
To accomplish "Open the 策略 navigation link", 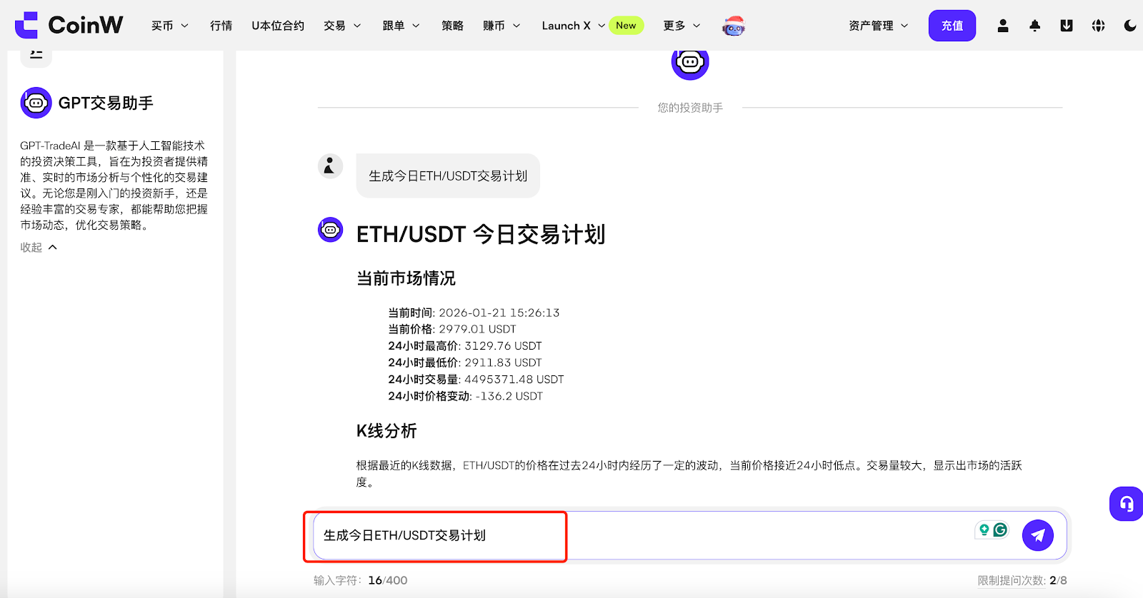I will (x=452, y=26).
